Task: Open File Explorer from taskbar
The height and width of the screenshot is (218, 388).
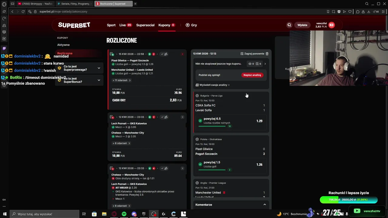Action: point(104,214)
